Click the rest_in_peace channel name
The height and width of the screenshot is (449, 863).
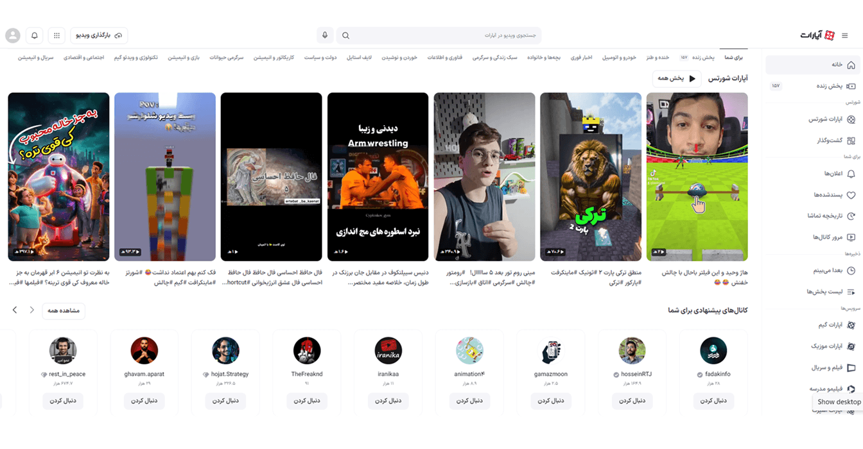coord(67,374)
